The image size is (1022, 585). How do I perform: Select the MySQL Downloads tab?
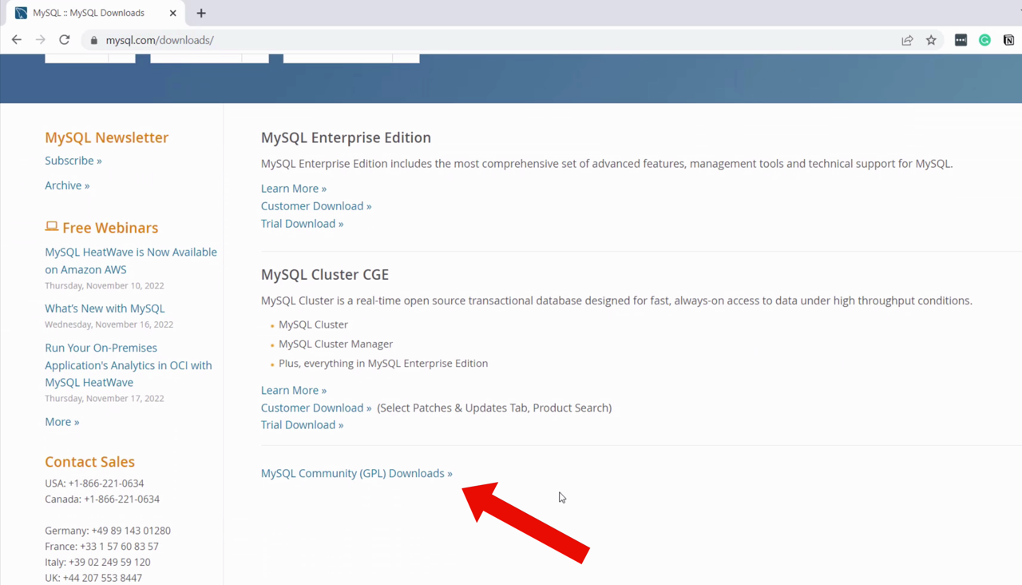(x=88, y=13)
